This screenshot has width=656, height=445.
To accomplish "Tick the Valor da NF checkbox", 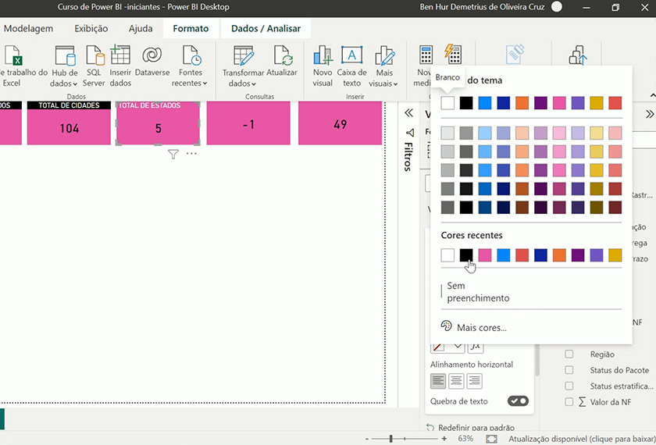I will pyautogui.click(x=569, y=402).
